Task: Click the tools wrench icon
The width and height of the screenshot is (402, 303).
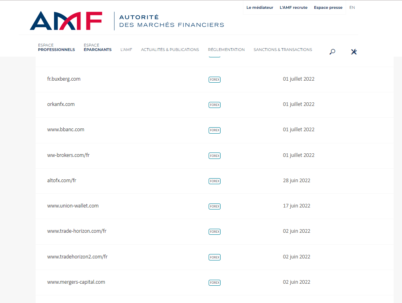Action: point(354,51)
